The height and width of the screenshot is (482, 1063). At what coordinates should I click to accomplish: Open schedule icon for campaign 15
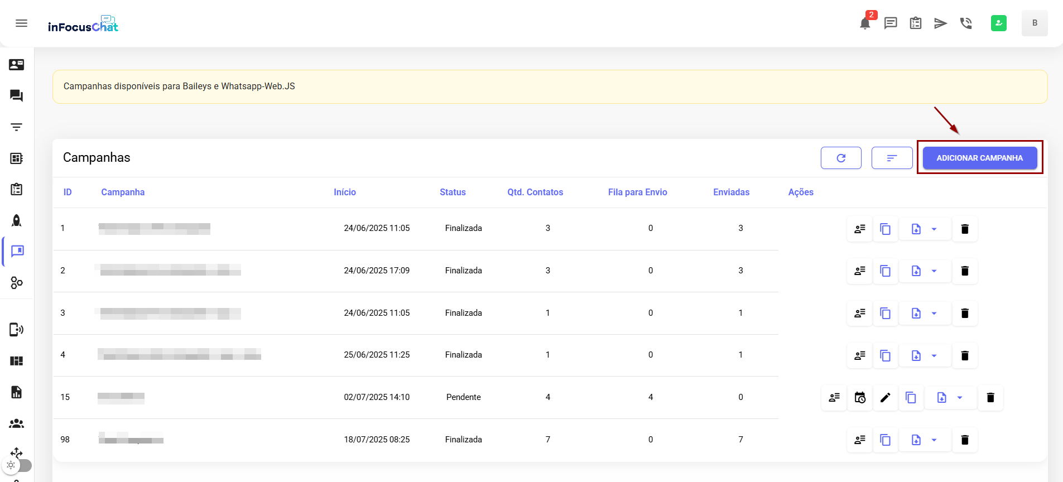tap(860, 398)
